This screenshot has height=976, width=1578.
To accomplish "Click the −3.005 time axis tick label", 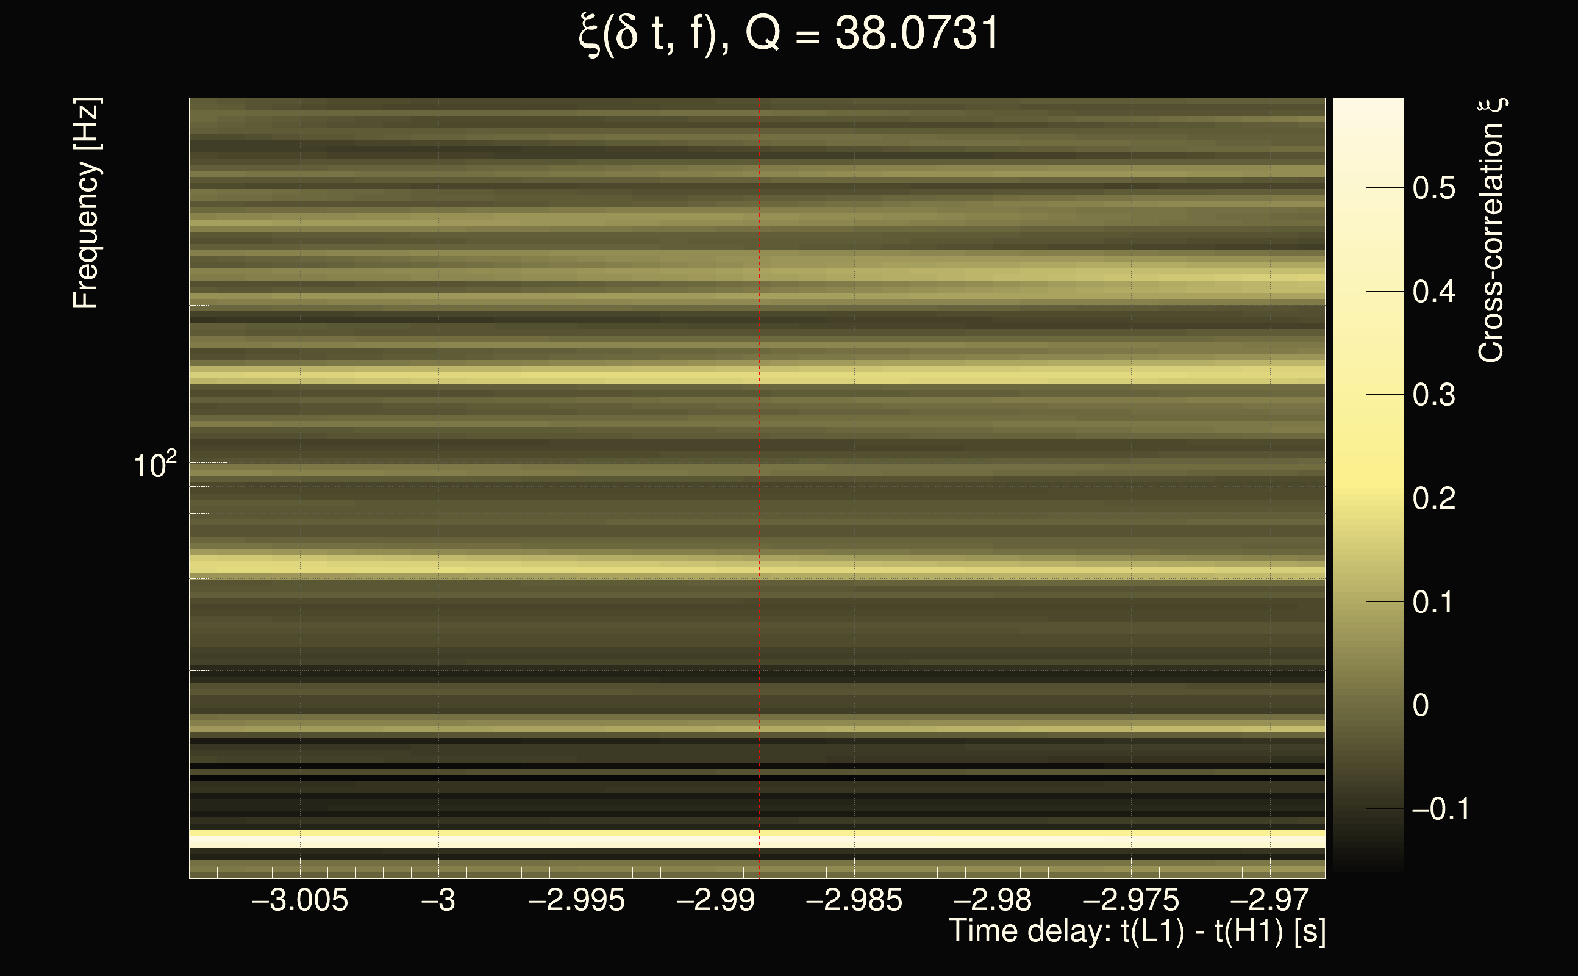I will pos(300,900).
